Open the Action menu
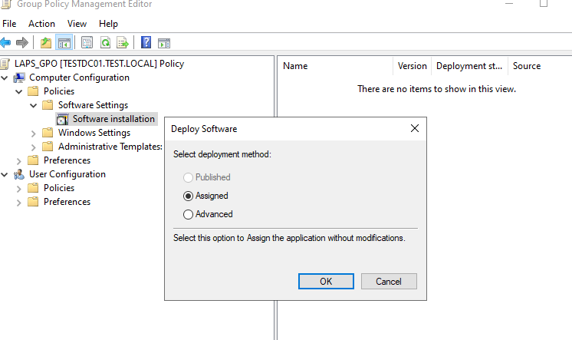The width and height of the screenshot is (572, 340). [41, 24]
